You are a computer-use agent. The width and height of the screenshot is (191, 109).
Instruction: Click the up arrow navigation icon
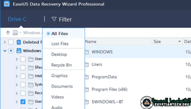pyautogui.click(x=8, y=33)
